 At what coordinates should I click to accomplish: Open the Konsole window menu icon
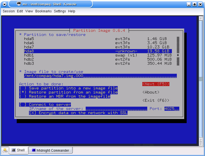(x=4, y=4)
